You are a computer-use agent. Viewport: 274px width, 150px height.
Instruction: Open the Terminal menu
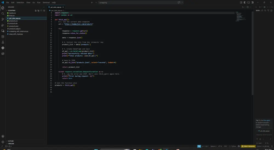click(46, 2)
